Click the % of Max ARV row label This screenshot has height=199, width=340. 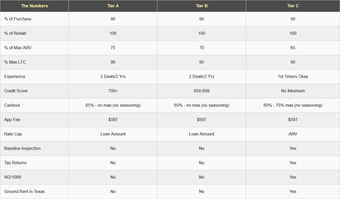click(x=18, y=48)
